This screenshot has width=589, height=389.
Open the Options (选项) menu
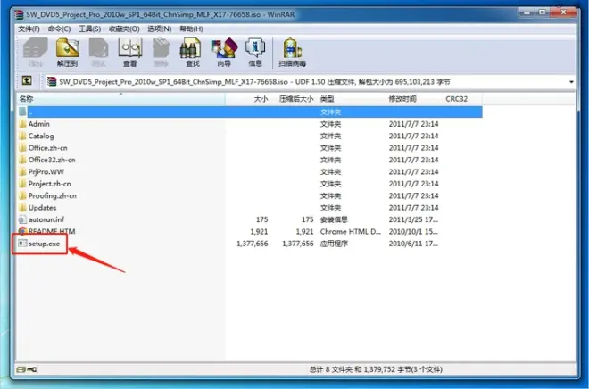tap(159, 29)
